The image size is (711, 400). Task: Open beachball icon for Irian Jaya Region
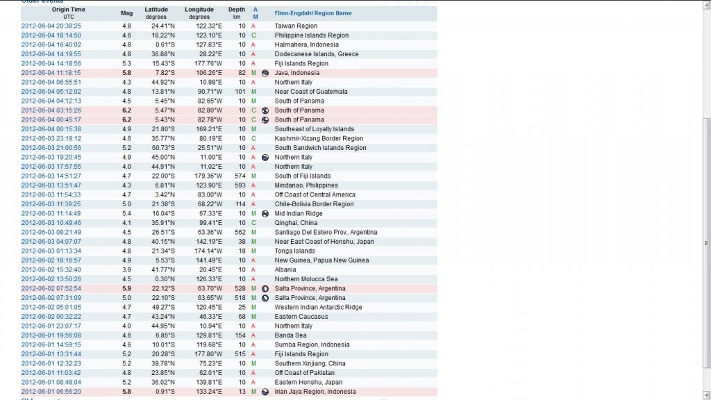[x=265, y=392]
